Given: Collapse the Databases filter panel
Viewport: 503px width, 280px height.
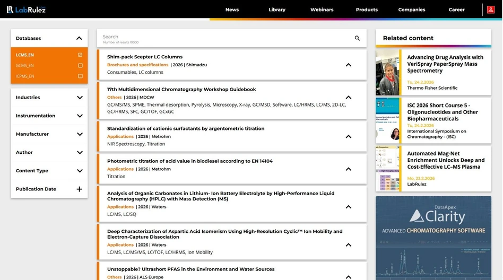Looking at the screenshot, I should (79, 38).
